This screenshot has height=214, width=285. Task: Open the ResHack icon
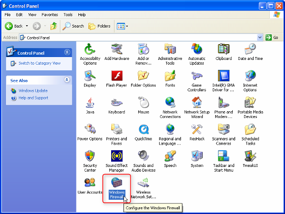[x=197, y=129]
